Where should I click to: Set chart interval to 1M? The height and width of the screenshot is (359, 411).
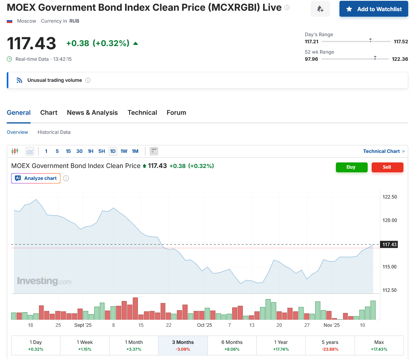tap(135, 151)
